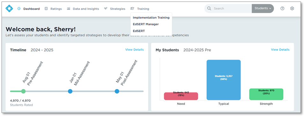This screenshot has width=305, height=117.
Task: Click the blue Typical bar
Action: point(224,80)
